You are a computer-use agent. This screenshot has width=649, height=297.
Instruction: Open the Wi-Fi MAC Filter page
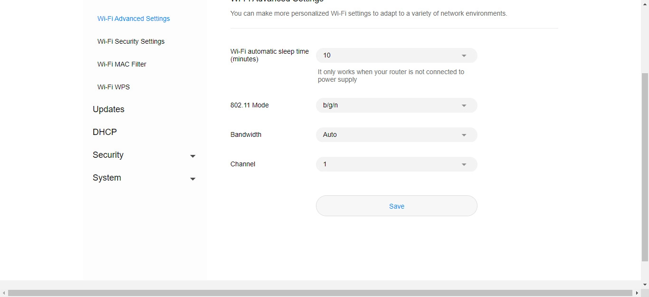point(122,64)
